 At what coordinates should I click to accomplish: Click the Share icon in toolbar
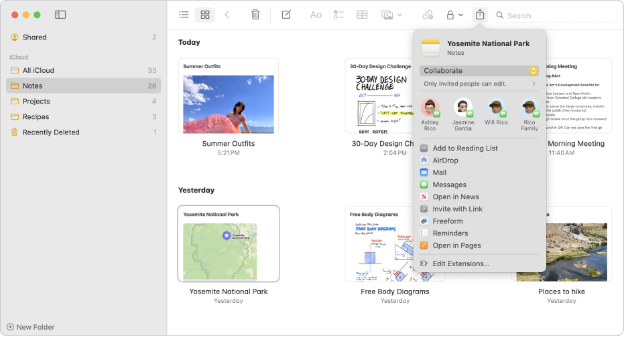click(480, 15)
